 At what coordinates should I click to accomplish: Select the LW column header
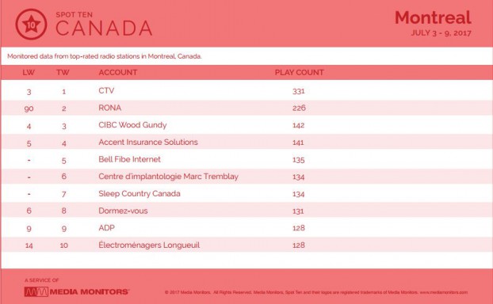(x=29, y=73)
